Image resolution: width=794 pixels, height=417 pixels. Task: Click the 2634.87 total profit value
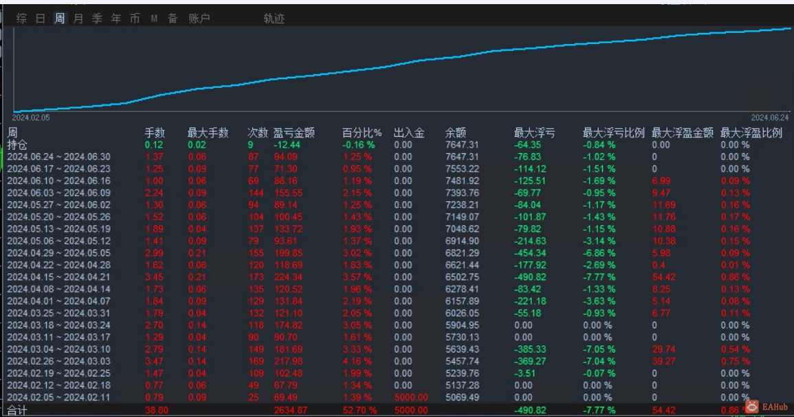point(291,410)
